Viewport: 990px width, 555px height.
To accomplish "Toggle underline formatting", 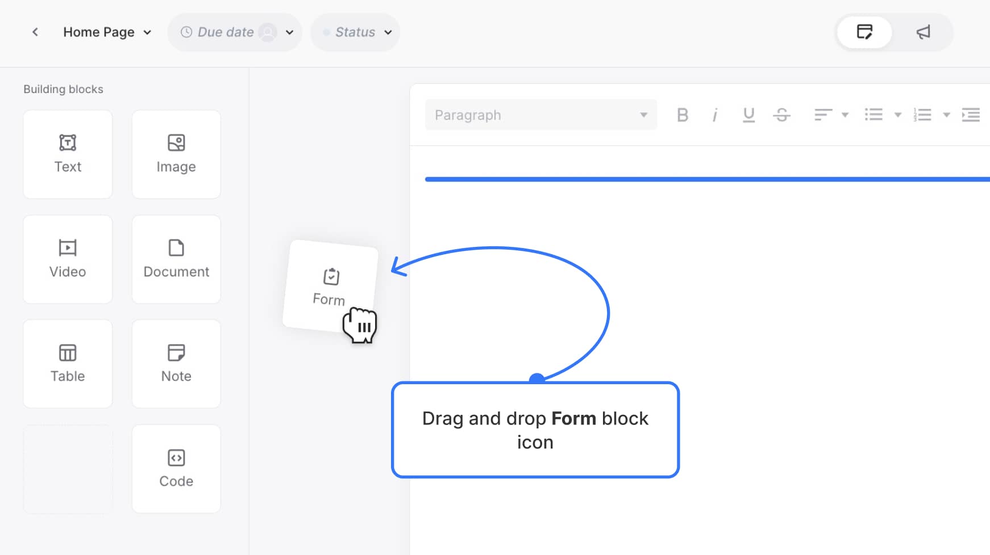I will coord(748,115).
